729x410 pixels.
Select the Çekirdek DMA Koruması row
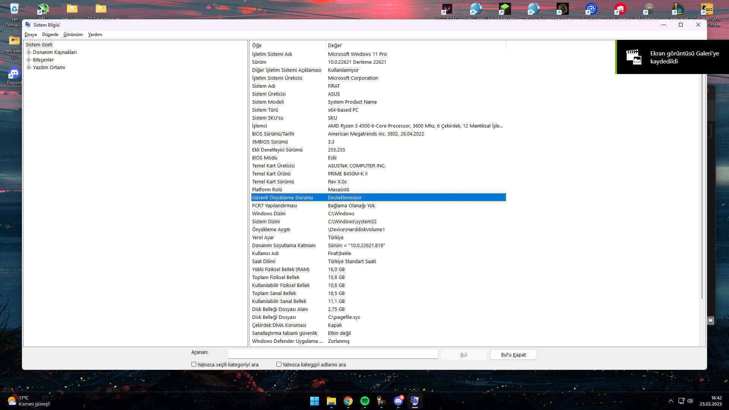379,325
